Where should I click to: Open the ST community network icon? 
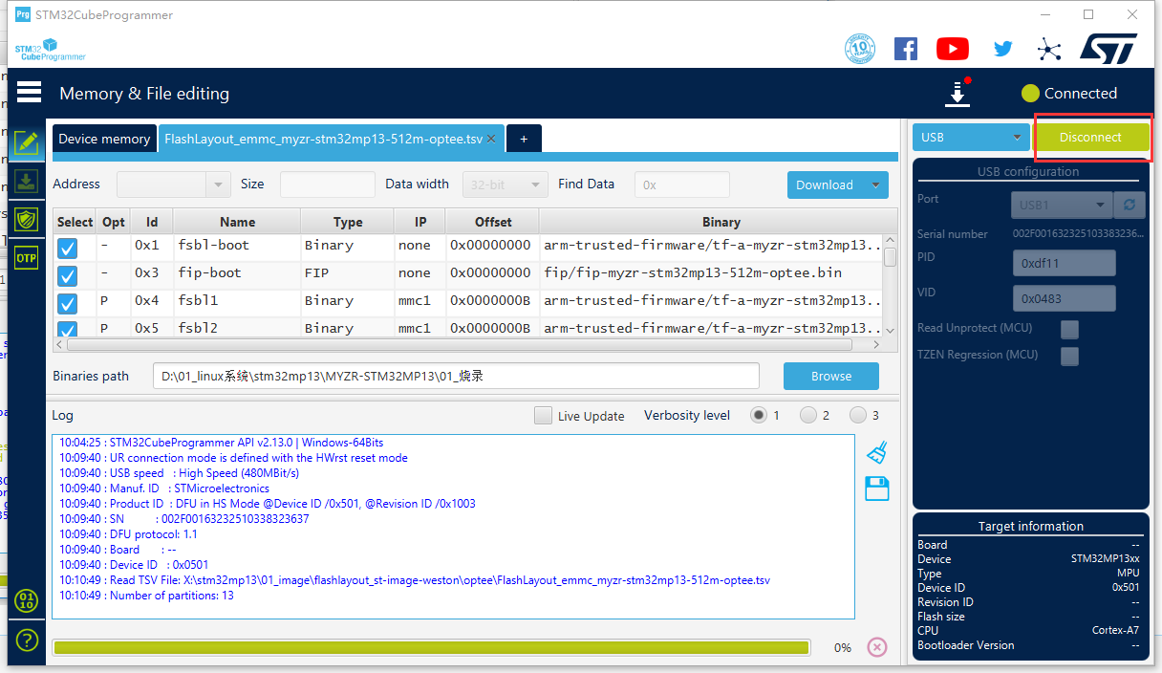tap(1049, 50)
